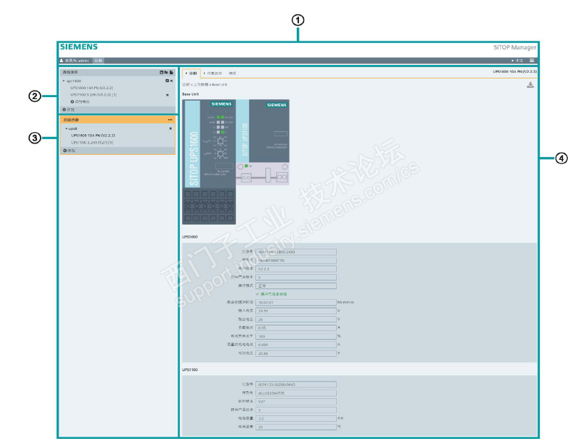Open a project with the folder icon
The width and height of the screenshot is (580, 446).
(166, 73)
